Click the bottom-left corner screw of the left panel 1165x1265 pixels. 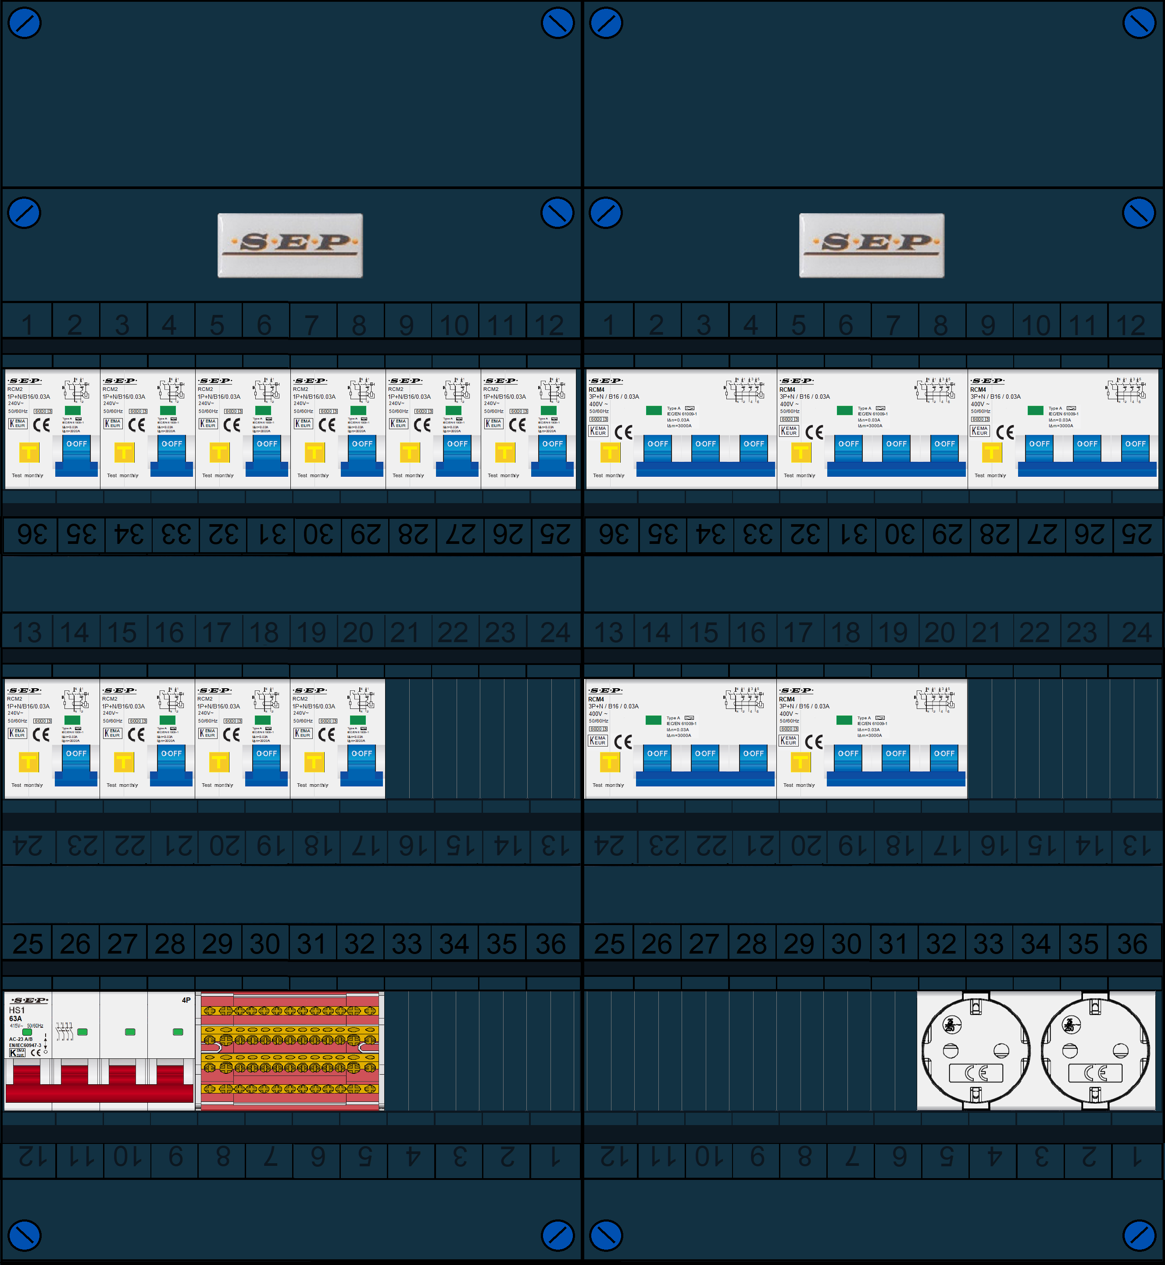click(x=25, y=1235)
